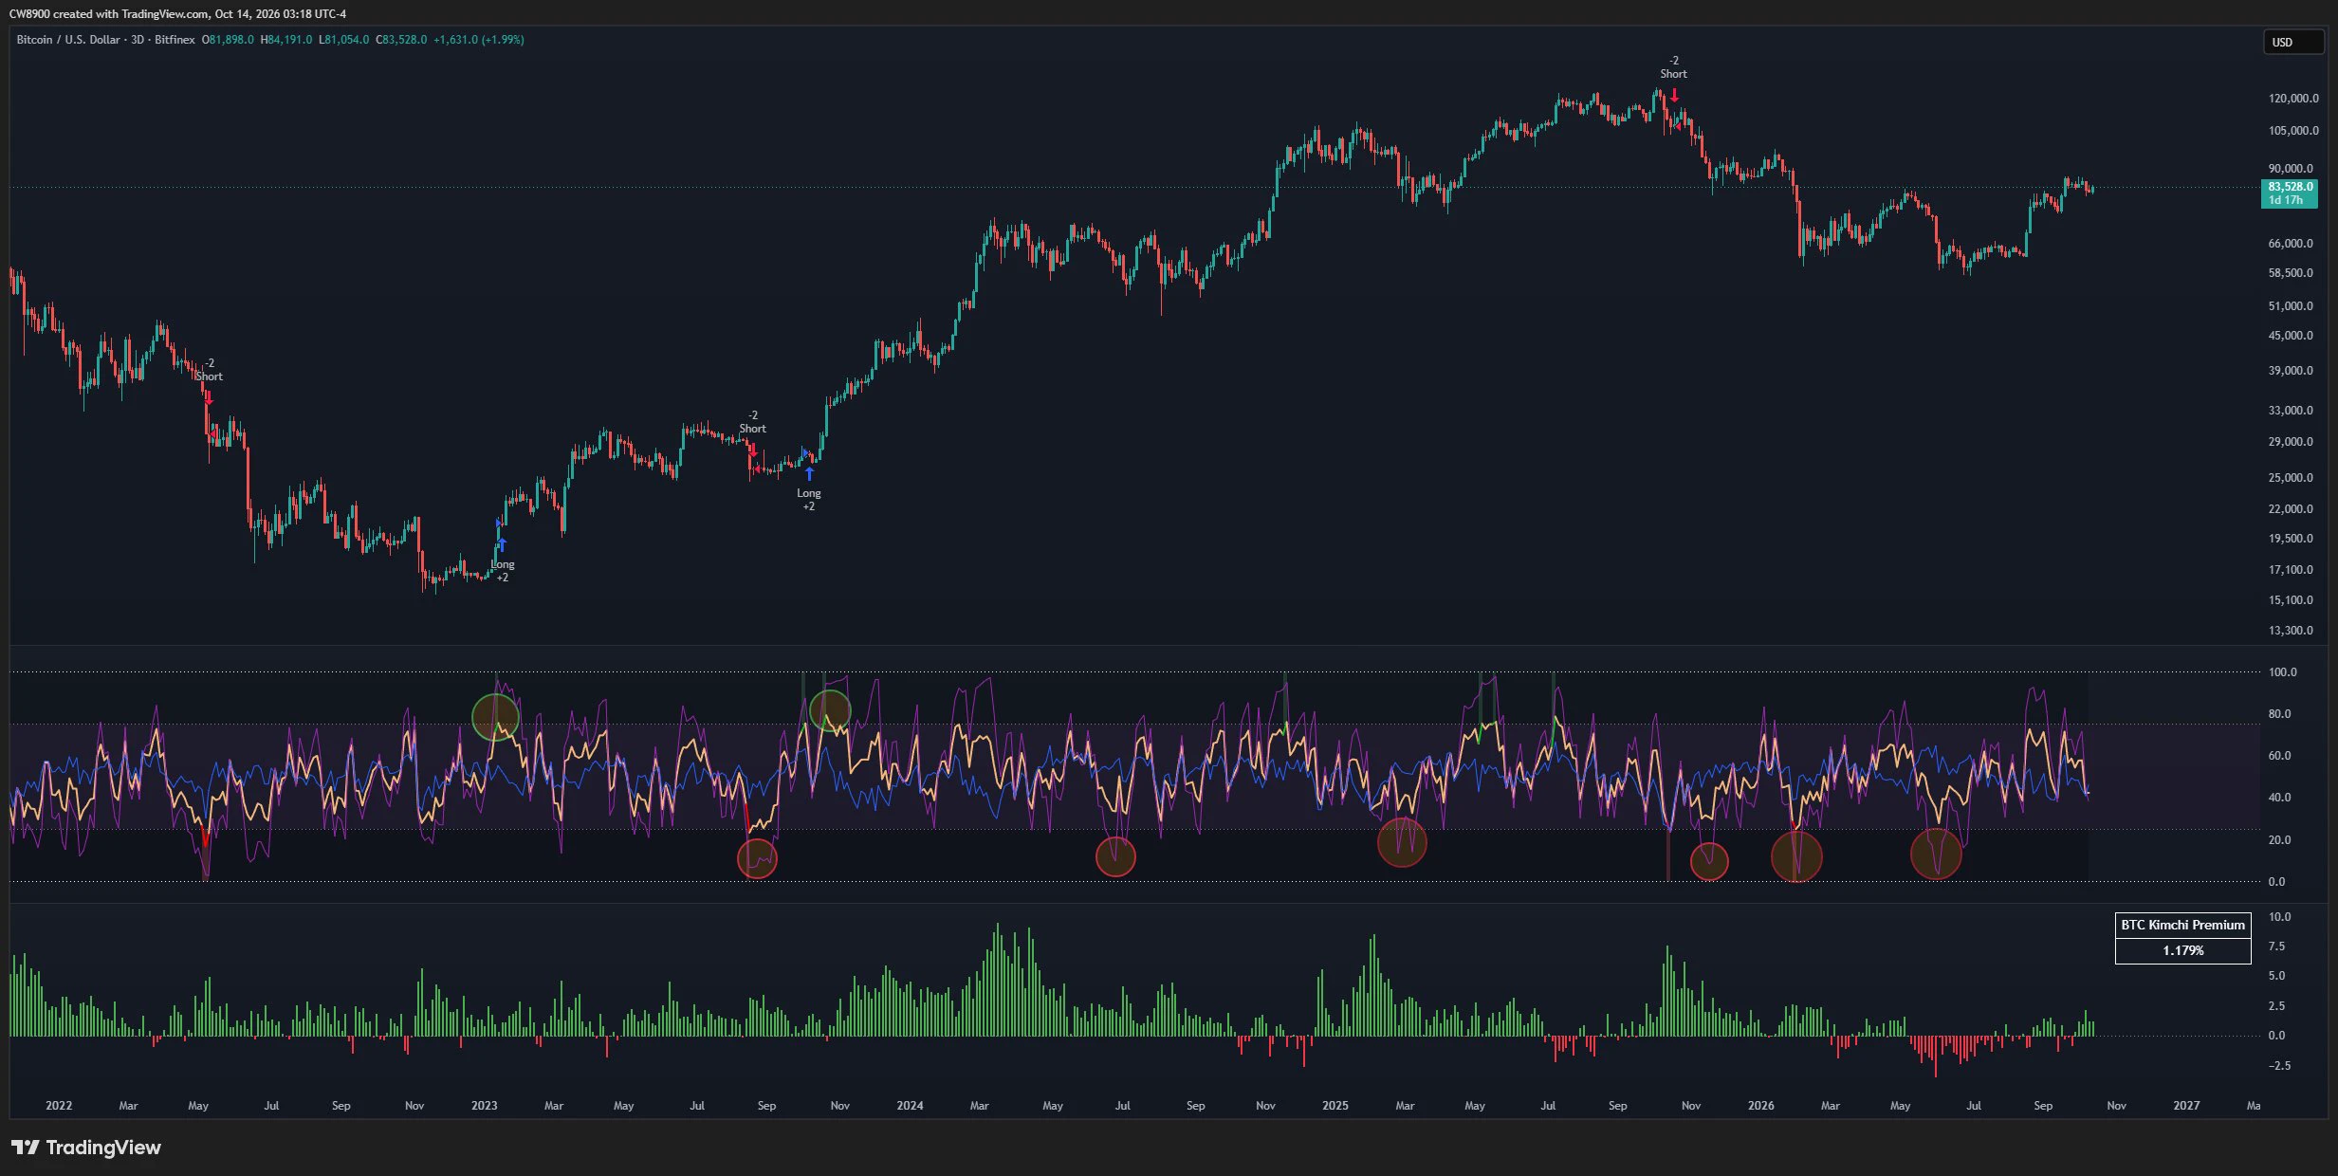Click the 120,000.0 price axis label
The height and width of the screenshot is (1176, 2338).
pyautogui.click(x=2293, y=99)
